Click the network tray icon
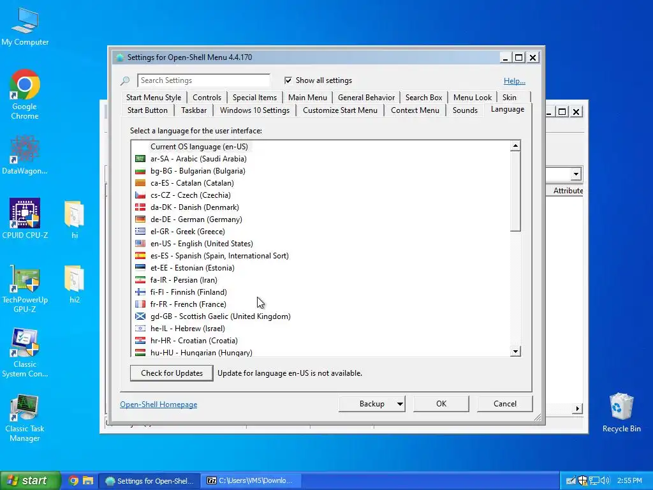The width and height of the screenshot is (653, 490). click(594, 481)
